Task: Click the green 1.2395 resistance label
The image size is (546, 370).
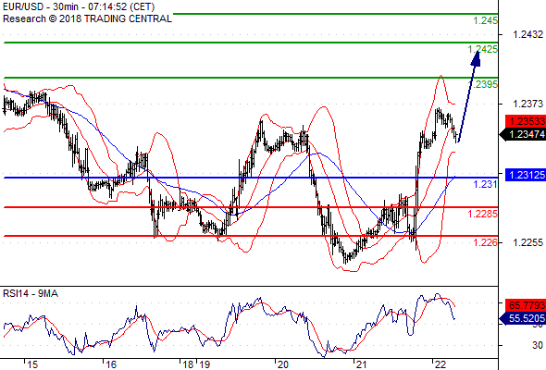Action: pyautogui.click(x=484, y=84)
